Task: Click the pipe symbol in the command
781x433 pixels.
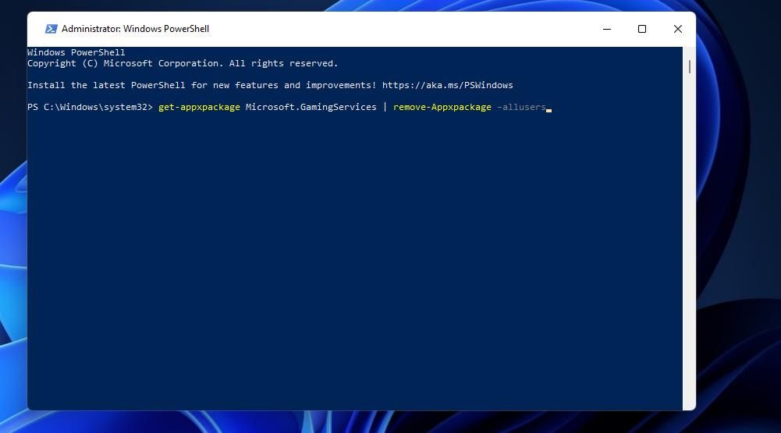Action: 385,107
